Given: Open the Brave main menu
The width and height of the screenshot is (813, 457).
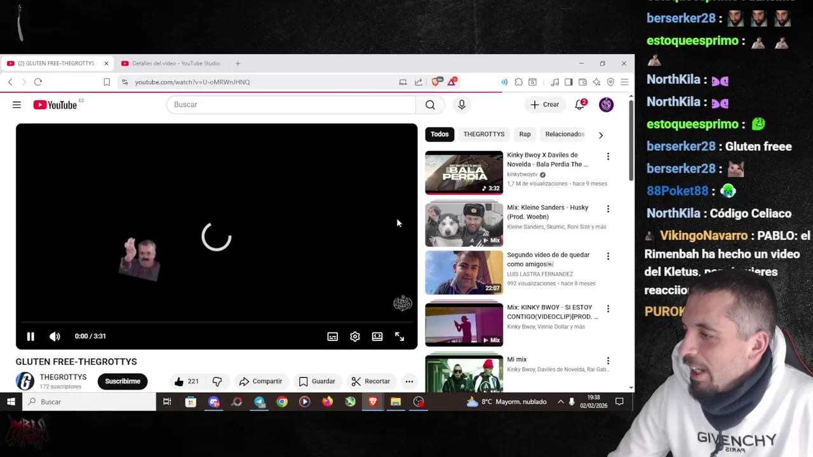Looking at the screenshot, I should pos(624,82).
